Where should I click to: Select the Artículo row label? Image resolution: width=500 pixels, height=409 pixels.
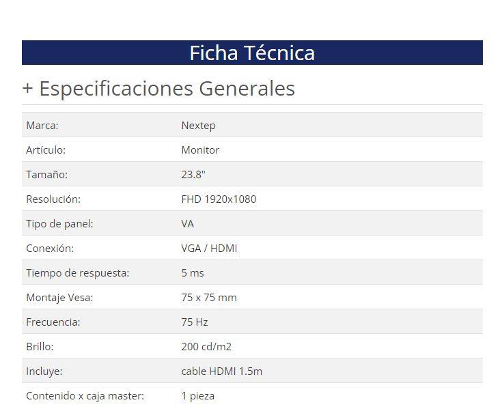[x=46, y=150]
